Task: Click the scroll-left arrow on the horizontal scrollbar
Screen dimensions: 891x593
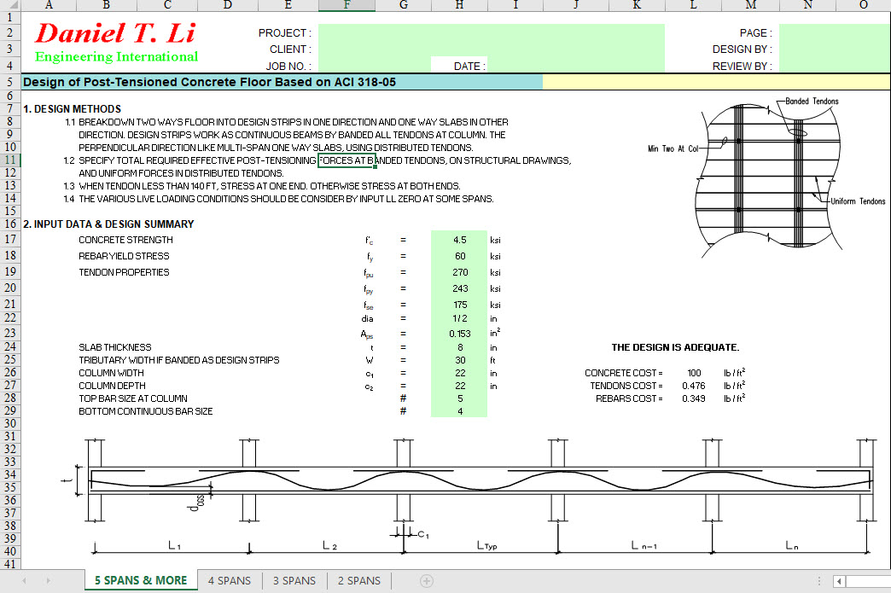Action: click(838, 580)
